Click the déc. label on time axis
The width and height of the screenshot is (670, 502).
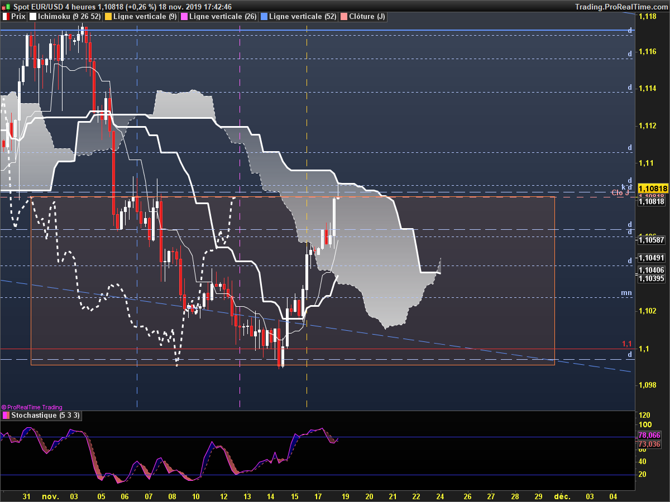click(x=562, y=496)
